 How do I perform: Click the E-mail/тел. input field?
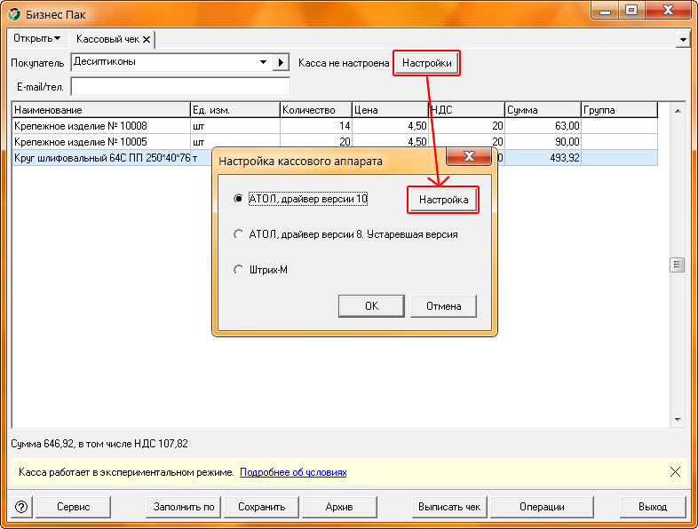click(180, 87)
